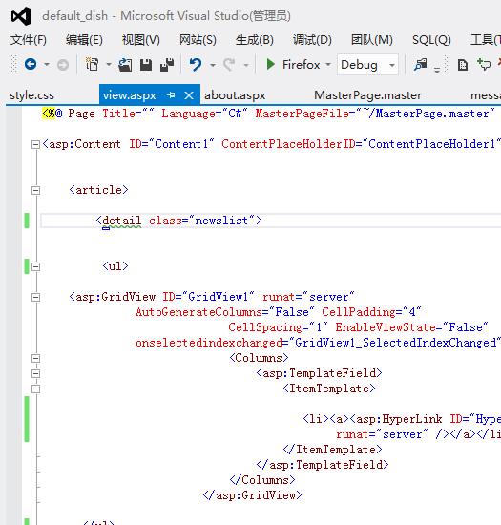Open the 生成(B) menu

255,40
